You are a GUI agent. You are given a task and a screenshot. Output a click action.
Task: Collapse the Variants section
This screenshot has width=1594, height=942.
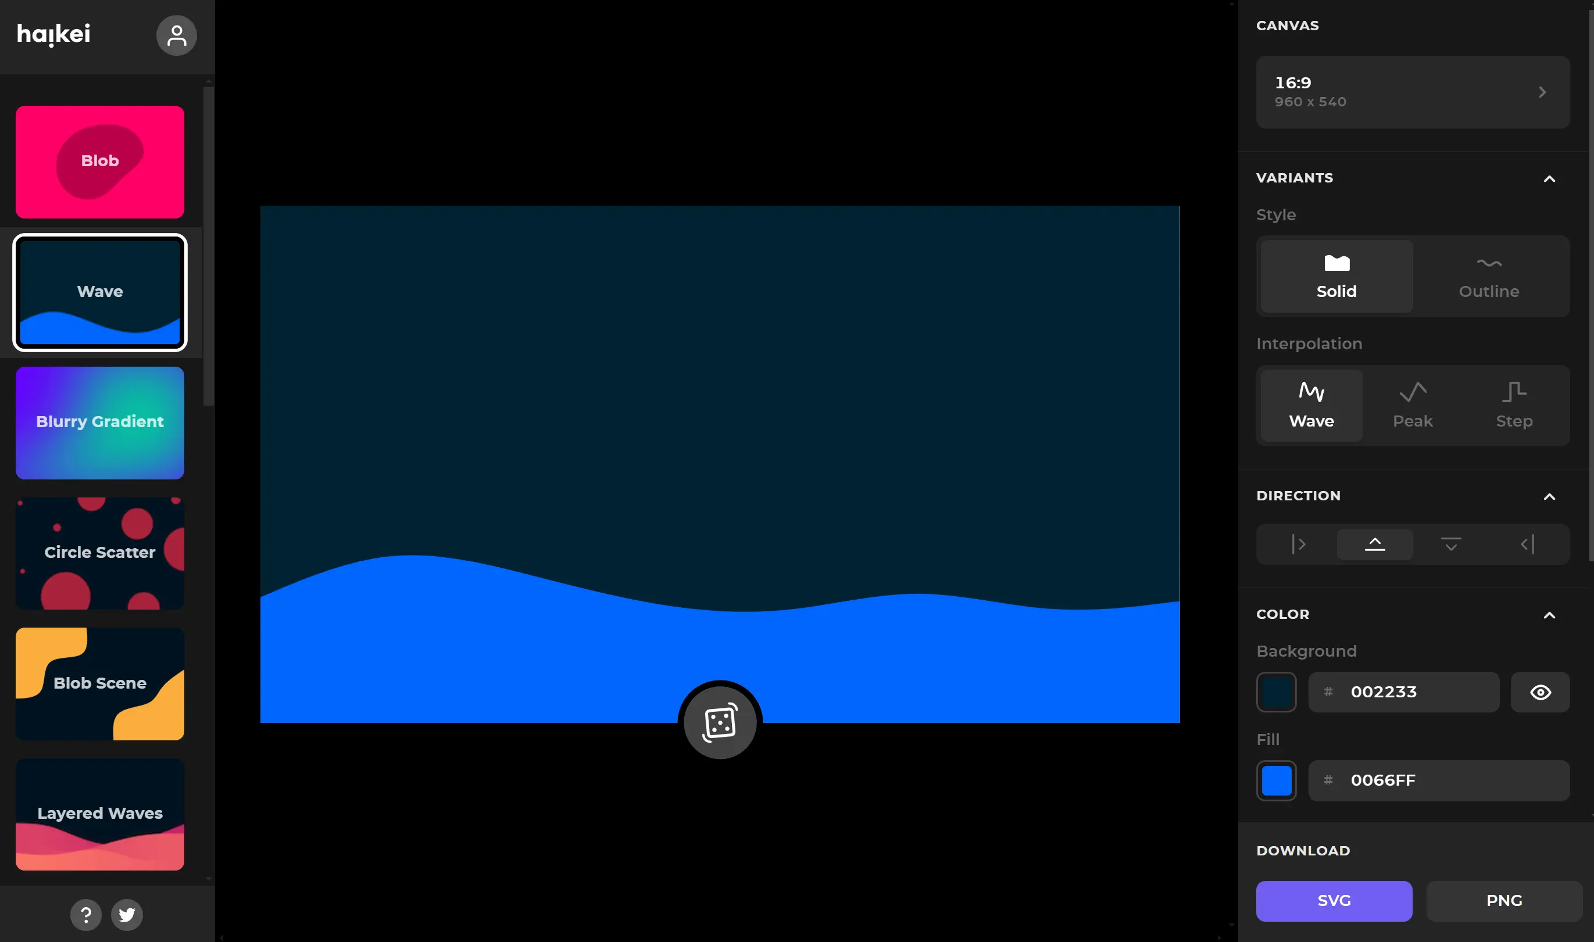tap(1549, 179)
